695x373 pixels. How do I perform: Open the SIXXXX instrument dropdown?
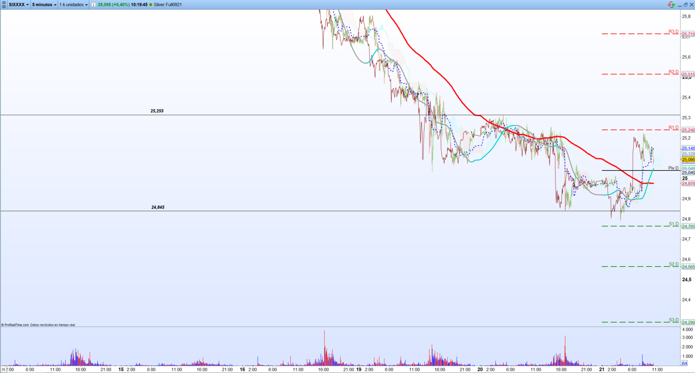(19, 4)
